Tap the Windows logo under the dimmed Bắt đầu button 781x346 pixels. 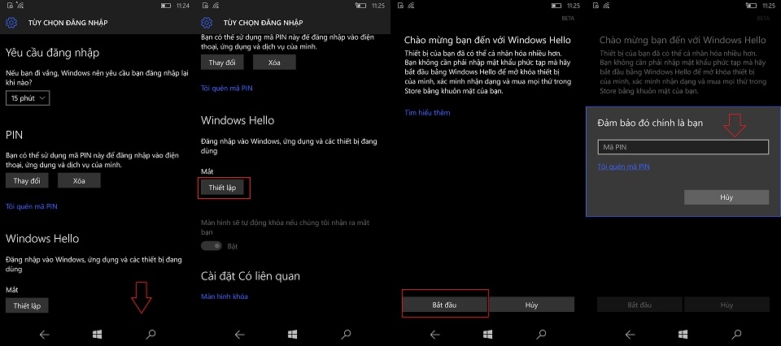(683, 335)
